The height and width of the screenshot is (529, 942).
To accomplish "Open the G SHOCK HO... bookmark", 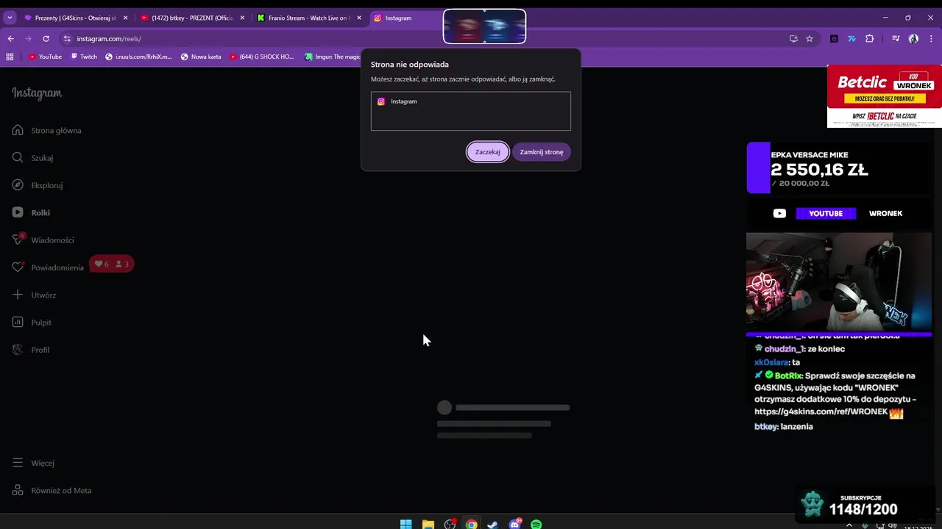I will point(261,57).
